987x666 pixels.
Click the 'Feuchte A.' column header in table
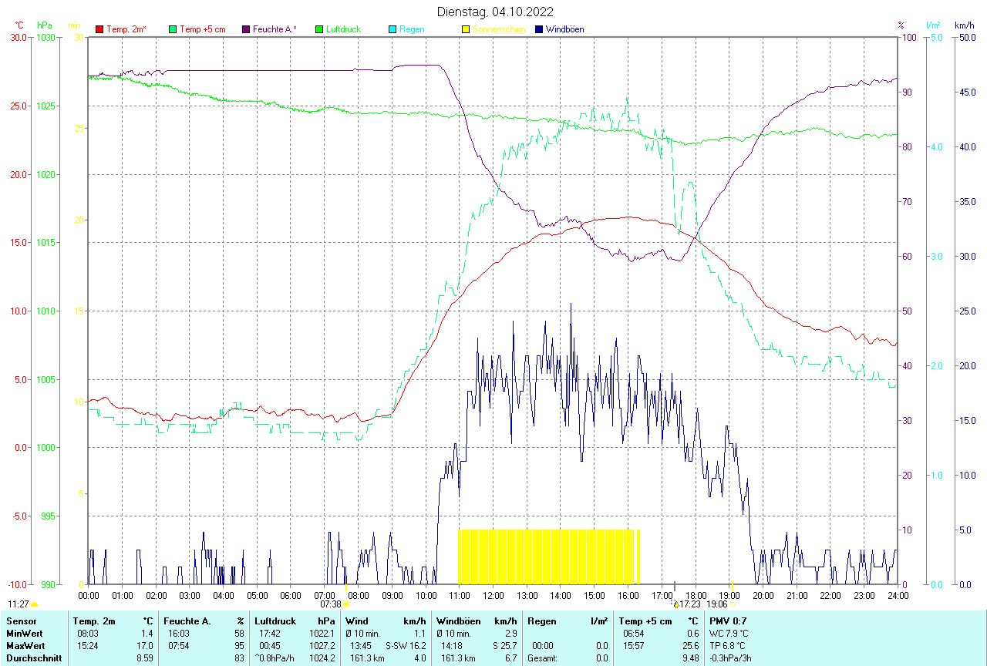[x=187, y=621]
